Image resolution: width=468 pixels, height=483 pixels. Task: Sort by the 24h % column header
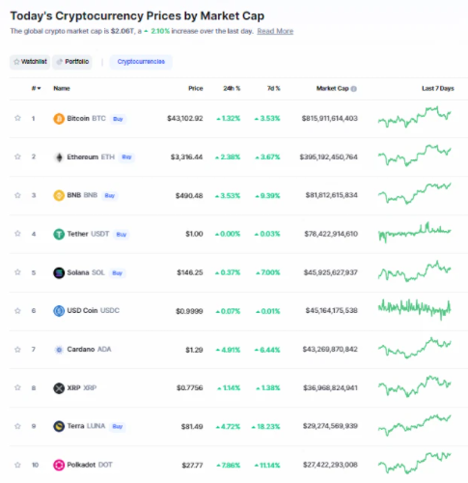pos(232,88)
